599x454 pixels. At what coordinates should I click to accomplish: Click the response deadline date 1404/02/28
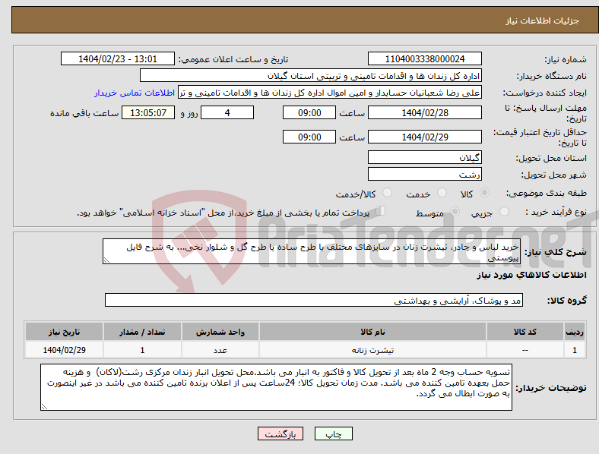click(425, 112)
